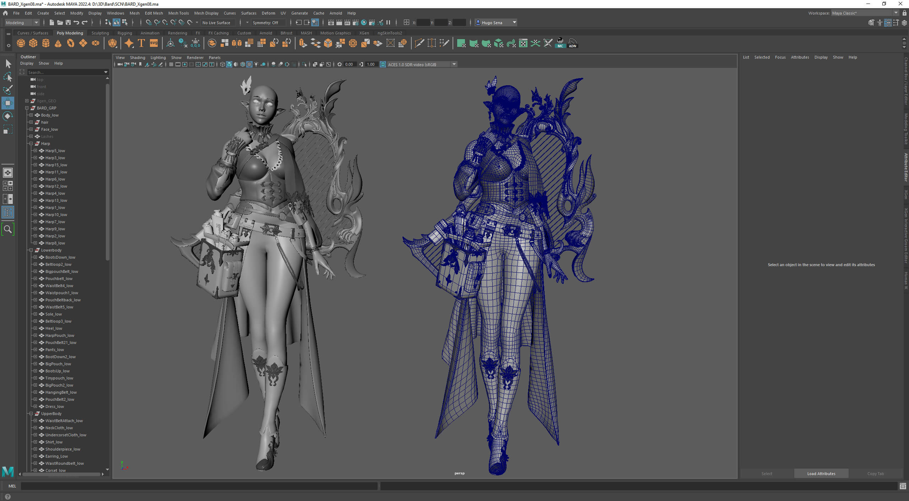The height and width of the screenshot is (501, 909).
Task: Select the polygon Type text tool
Action: pyautogui.click(x=141, y=43)
